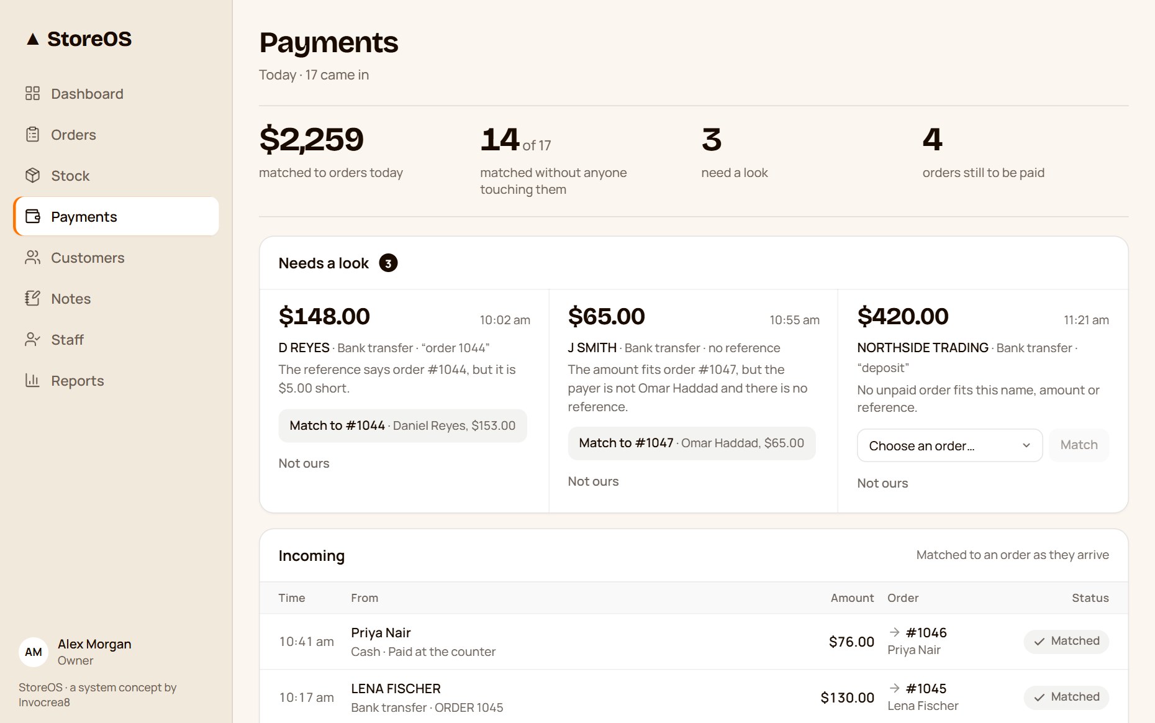
Task: Click the Dashboard grid icon
Action: pyautogui.click(x=32, y=94)
